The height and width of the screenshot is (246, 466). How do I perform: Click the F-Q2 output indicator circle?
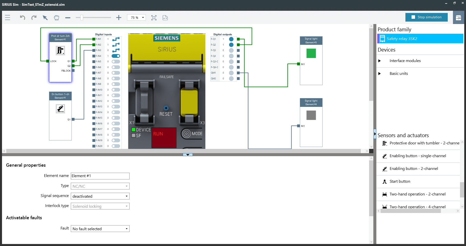coord(231,45)
